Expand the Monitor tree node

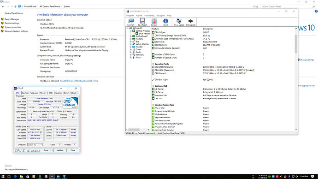(x=130, y=47)
